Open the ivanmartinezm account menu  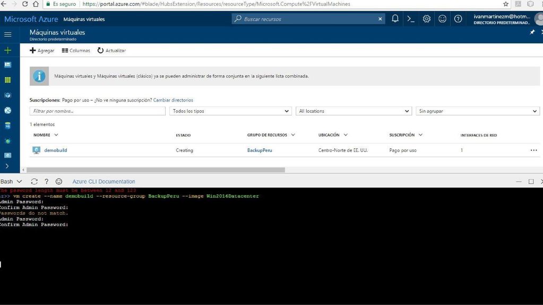[502, 19]
